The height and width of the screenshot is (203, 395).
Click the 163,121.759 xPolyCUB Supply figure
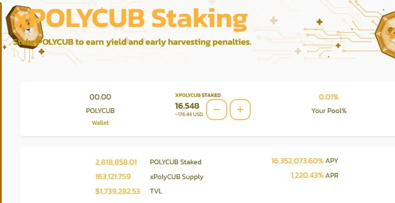pyautogui.click(x=113, y=176)
